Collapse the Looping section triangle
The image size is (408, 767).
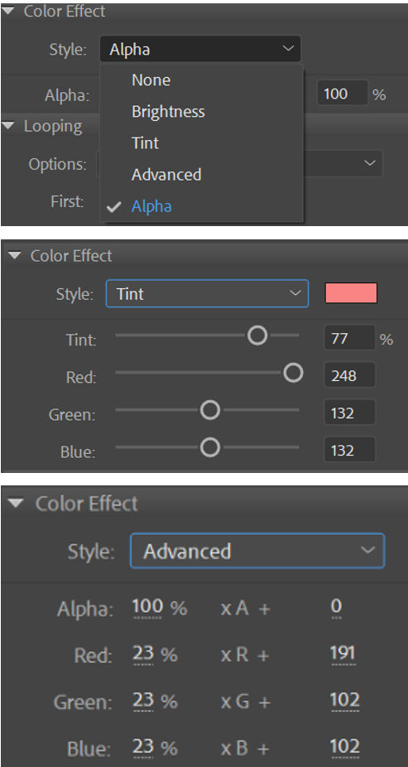[8, 126]
